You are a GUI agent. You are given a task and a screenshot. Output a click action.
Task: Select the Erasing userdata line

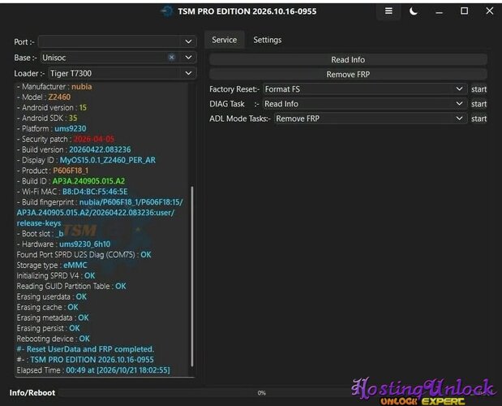pyautogui.click(x=52, y=296)
